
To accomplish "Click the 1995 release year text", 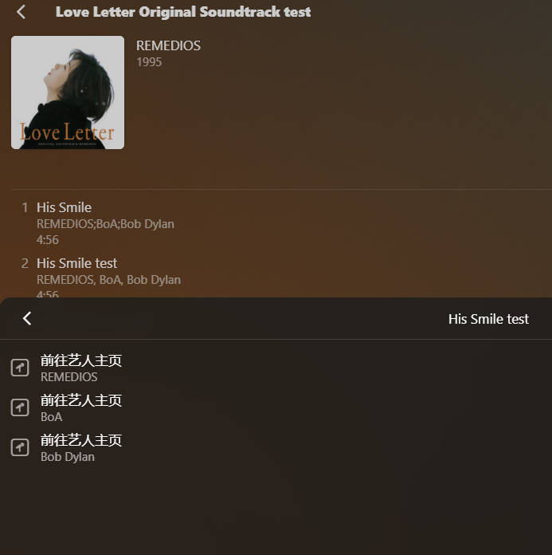I will point(149,62).
